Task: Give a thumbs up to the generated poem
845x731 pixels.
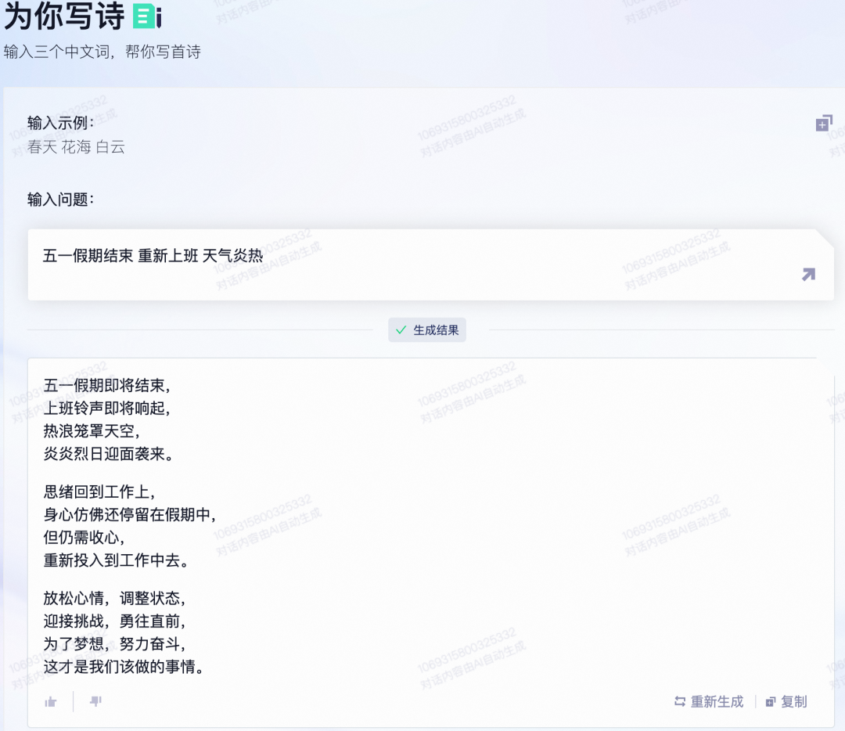Action: pyautogui.click(x=49, y=701)
